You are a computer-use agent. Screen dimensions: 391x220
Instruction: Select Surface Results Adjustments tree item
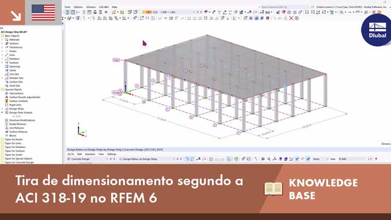point(25,97)
